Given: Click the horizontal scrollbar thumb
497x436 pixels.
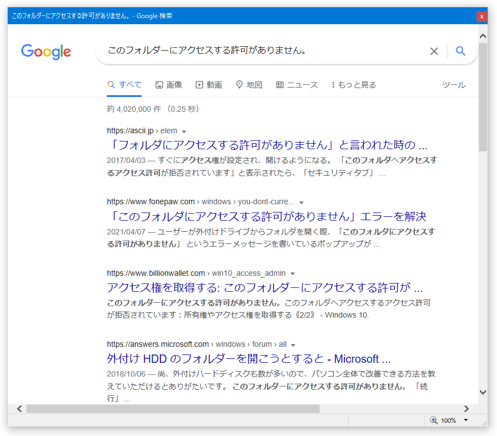Looking at the screenshot, I should (x=173, y=409).
